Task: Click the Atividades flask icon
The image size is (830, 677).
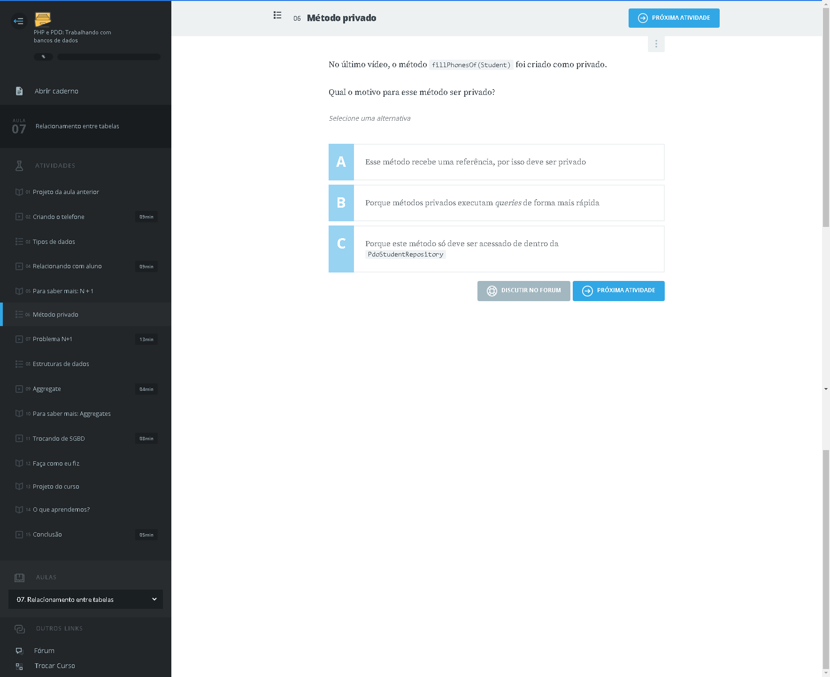Action: point(19,165)
